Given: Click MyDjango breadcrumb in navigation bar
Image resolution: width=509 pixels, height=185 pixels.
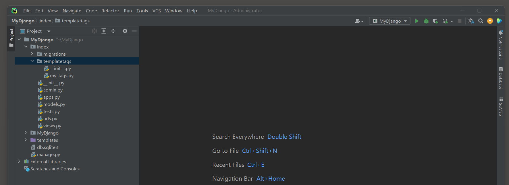Looking at the screenshot, I should tap(23, 21).
